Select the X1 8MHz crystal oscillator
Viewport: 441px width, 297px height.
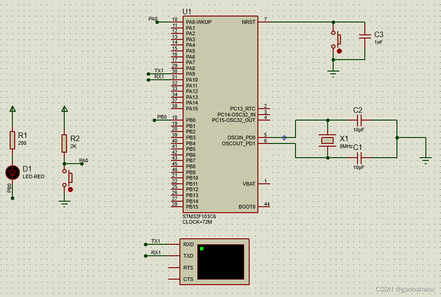327,140
